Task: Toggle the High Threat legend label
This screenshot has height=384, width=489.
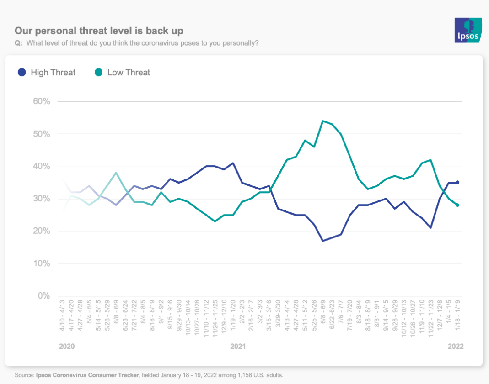Action: point(53,72)
